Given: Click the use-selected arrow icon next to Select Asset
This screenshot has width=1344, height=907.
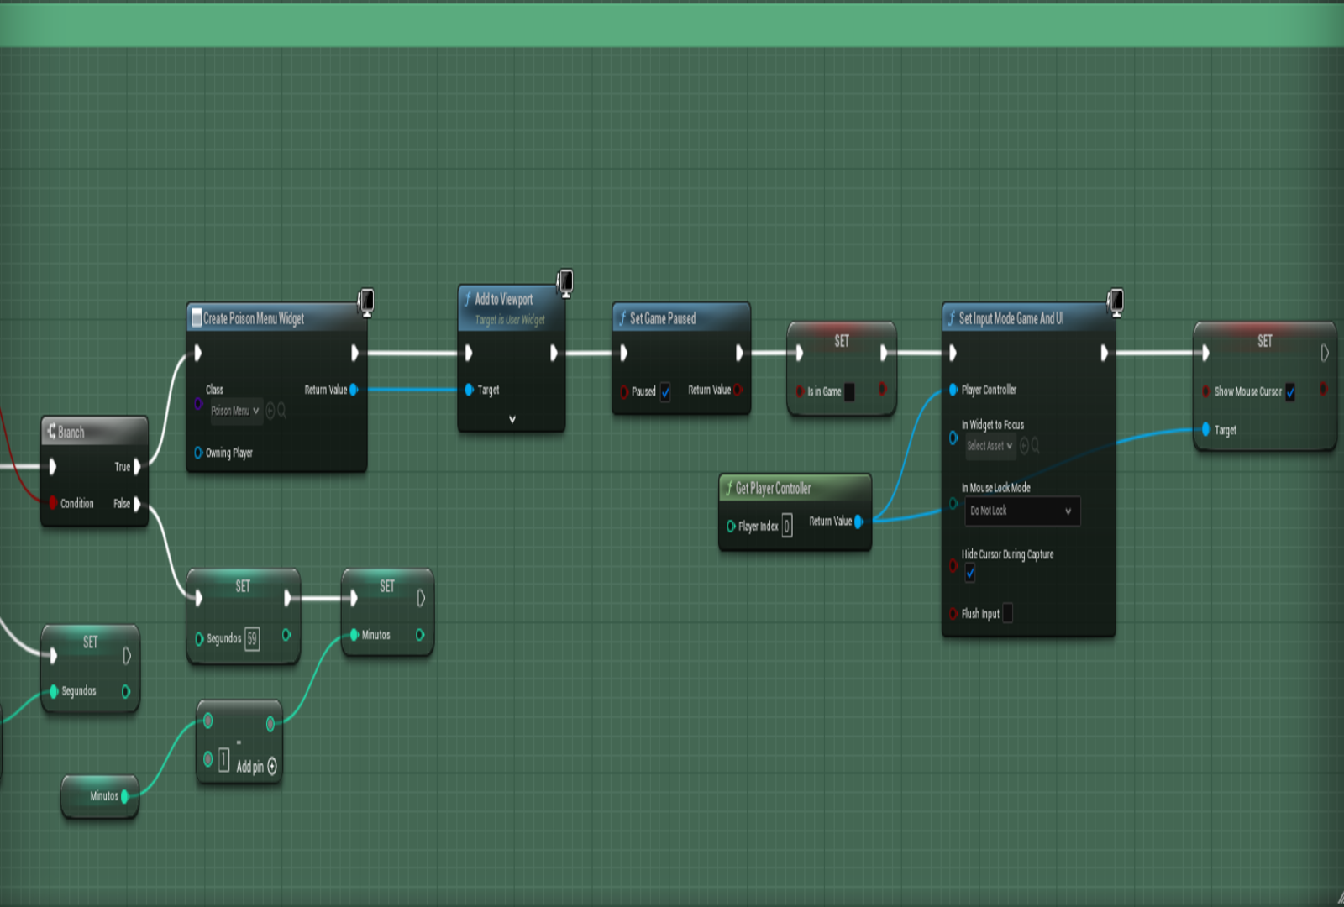Looking at the screenshot, I should (1024, 446).
